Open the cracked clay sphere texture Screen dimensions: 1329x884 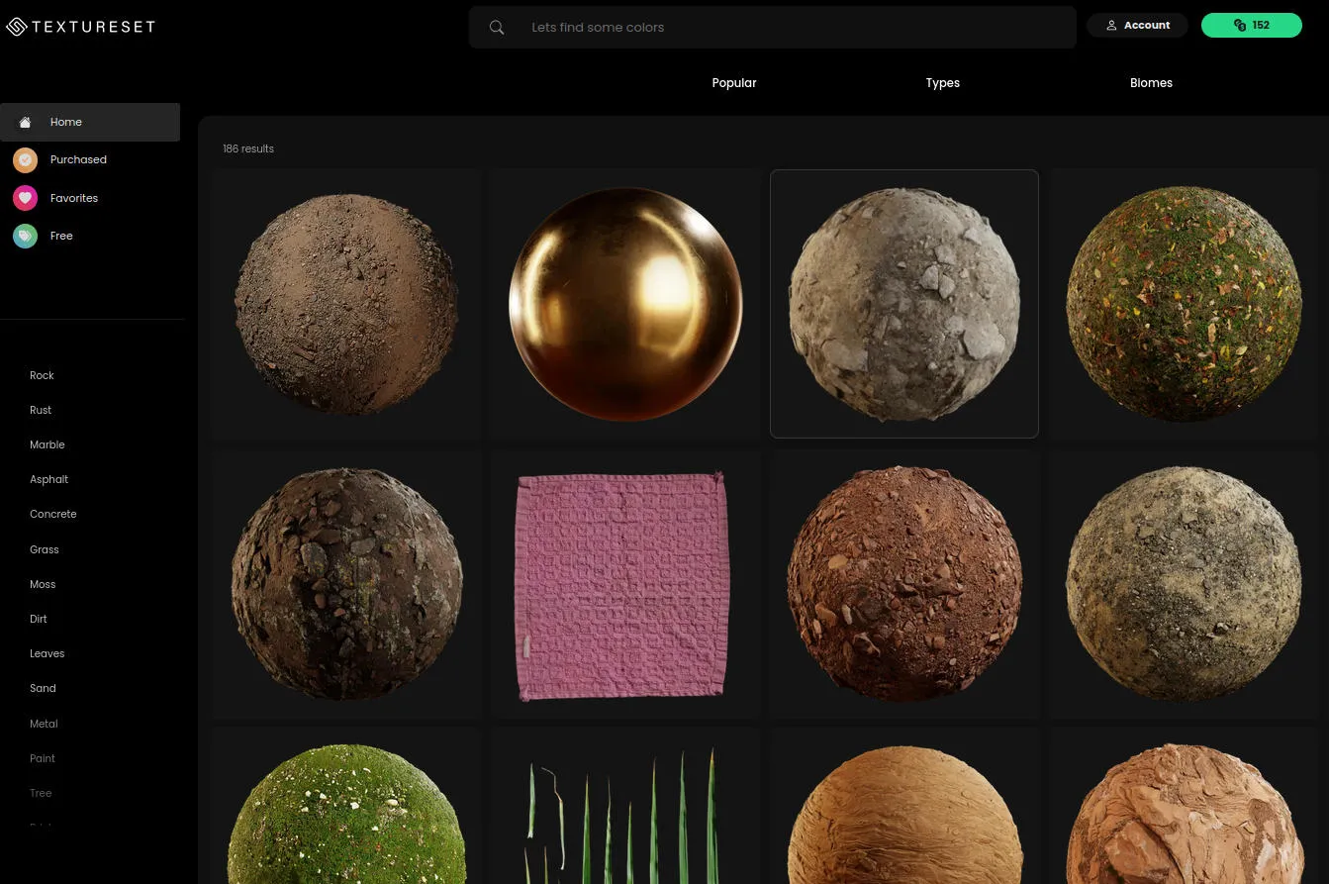1185,807
